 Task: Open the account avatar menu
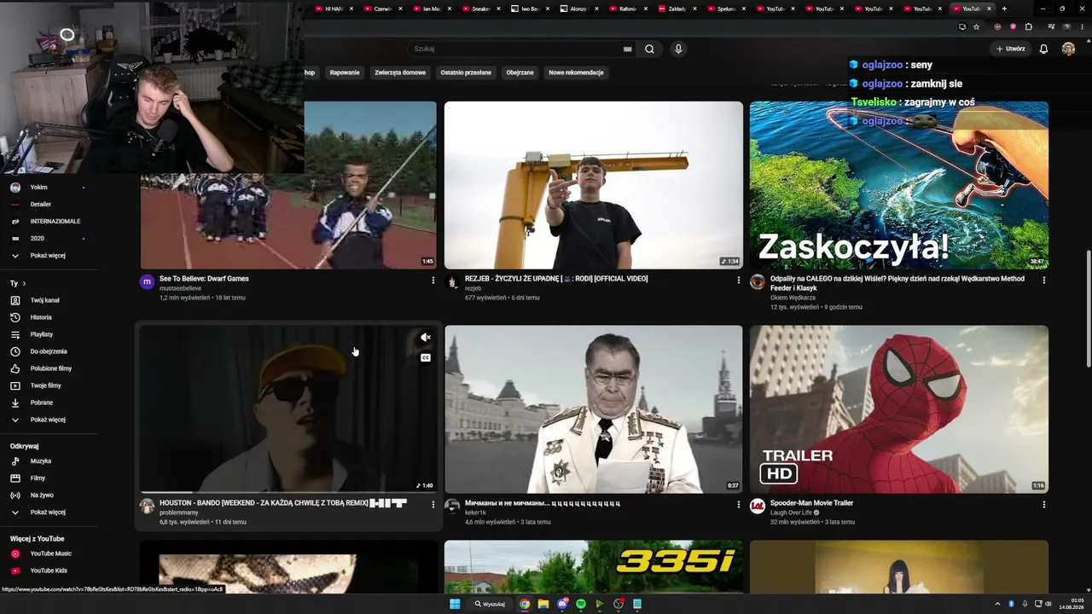pos(1068,49)
